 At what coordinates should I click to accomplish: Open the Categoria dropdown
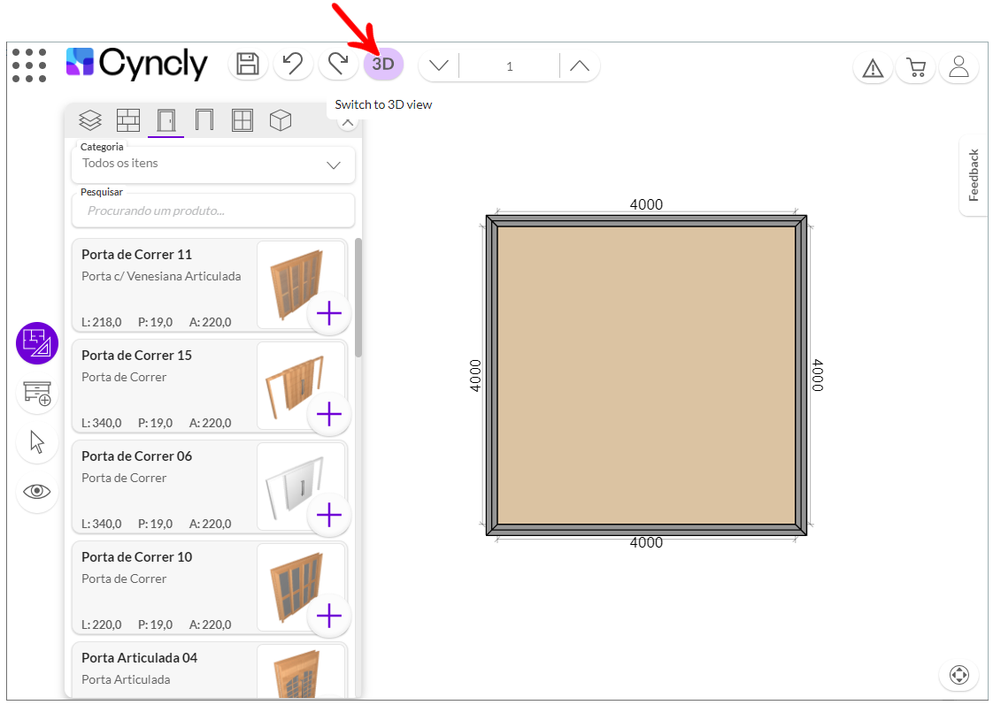pyautogui.click(x=213, y=165)
